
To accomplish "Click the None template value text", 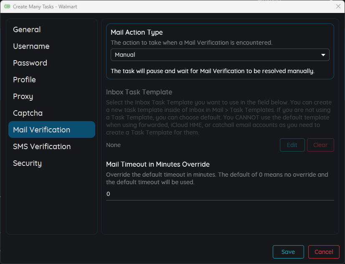I will click(113, 145).
